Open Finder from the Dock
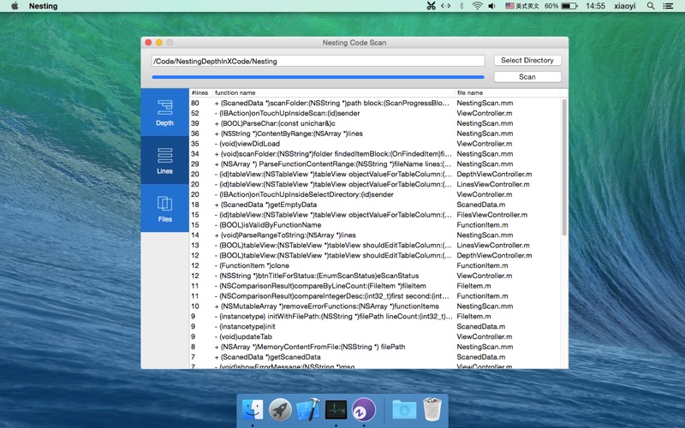The height and width of the screenshot is (428, 685). [x=253, y=410]
